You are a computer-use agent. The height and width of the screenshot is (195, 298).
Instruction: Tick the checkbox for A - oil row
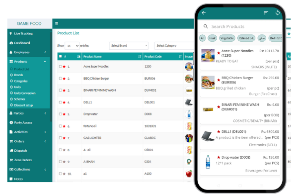[x=60, y=150]
